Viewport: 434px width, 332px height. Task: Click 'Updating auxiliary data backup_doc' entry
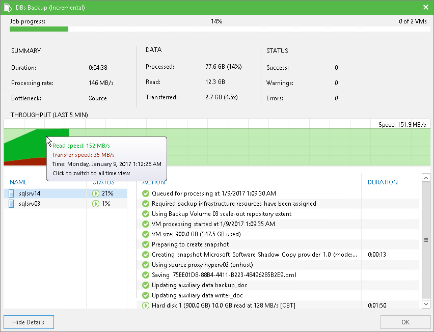[200, 285]
